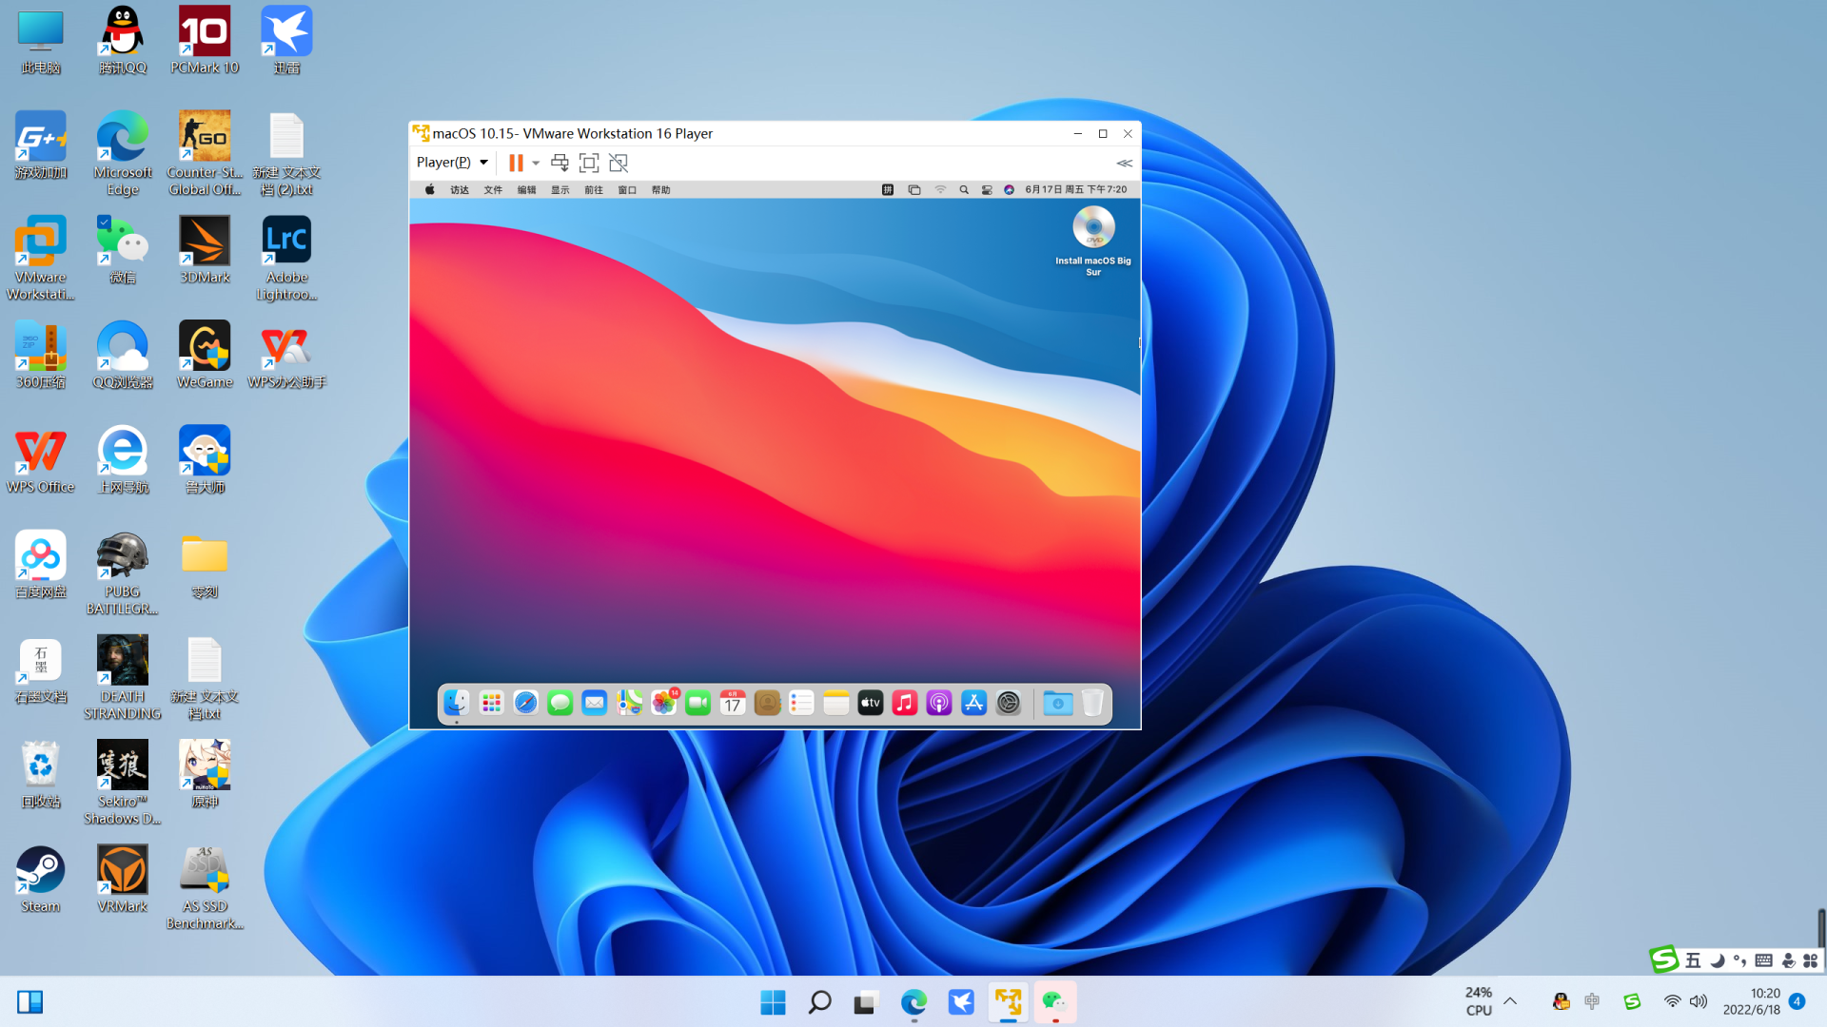Select Steam desktop shortcut
The height and width of the screenshot is (1027, 1827).
tap(40, 880)
